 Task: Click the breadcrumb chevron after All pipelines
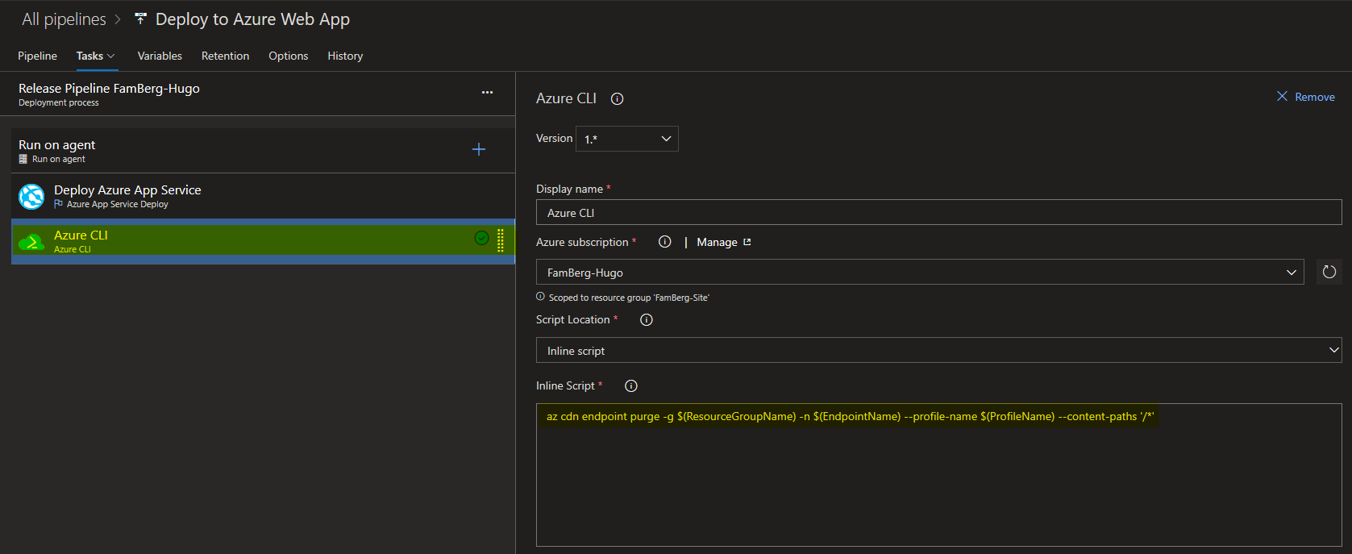pyautogui.click(x=118, y=19)
